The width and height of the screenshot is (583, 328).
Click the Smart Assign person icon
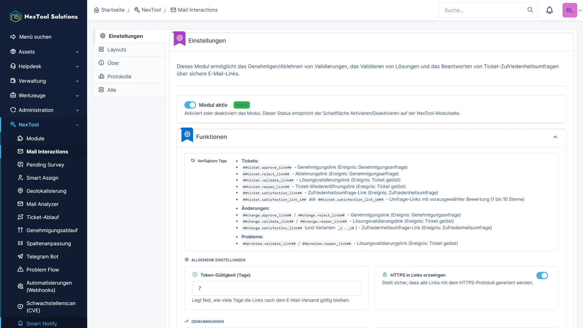[20, 178]
